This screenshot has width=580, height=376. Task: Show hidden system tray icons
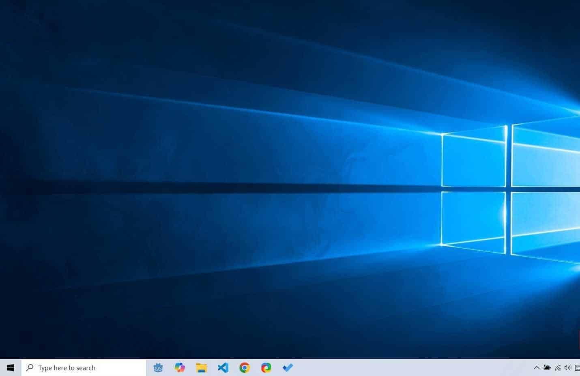[x=537, y=368]
